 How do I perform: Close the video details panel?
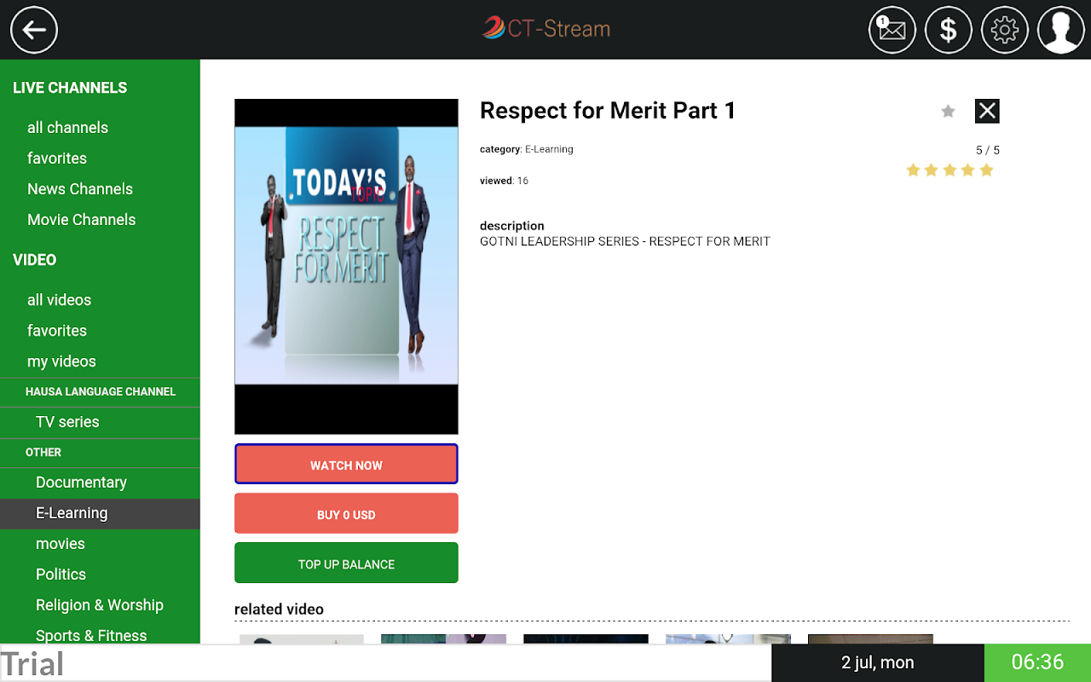tap(987, 111)
